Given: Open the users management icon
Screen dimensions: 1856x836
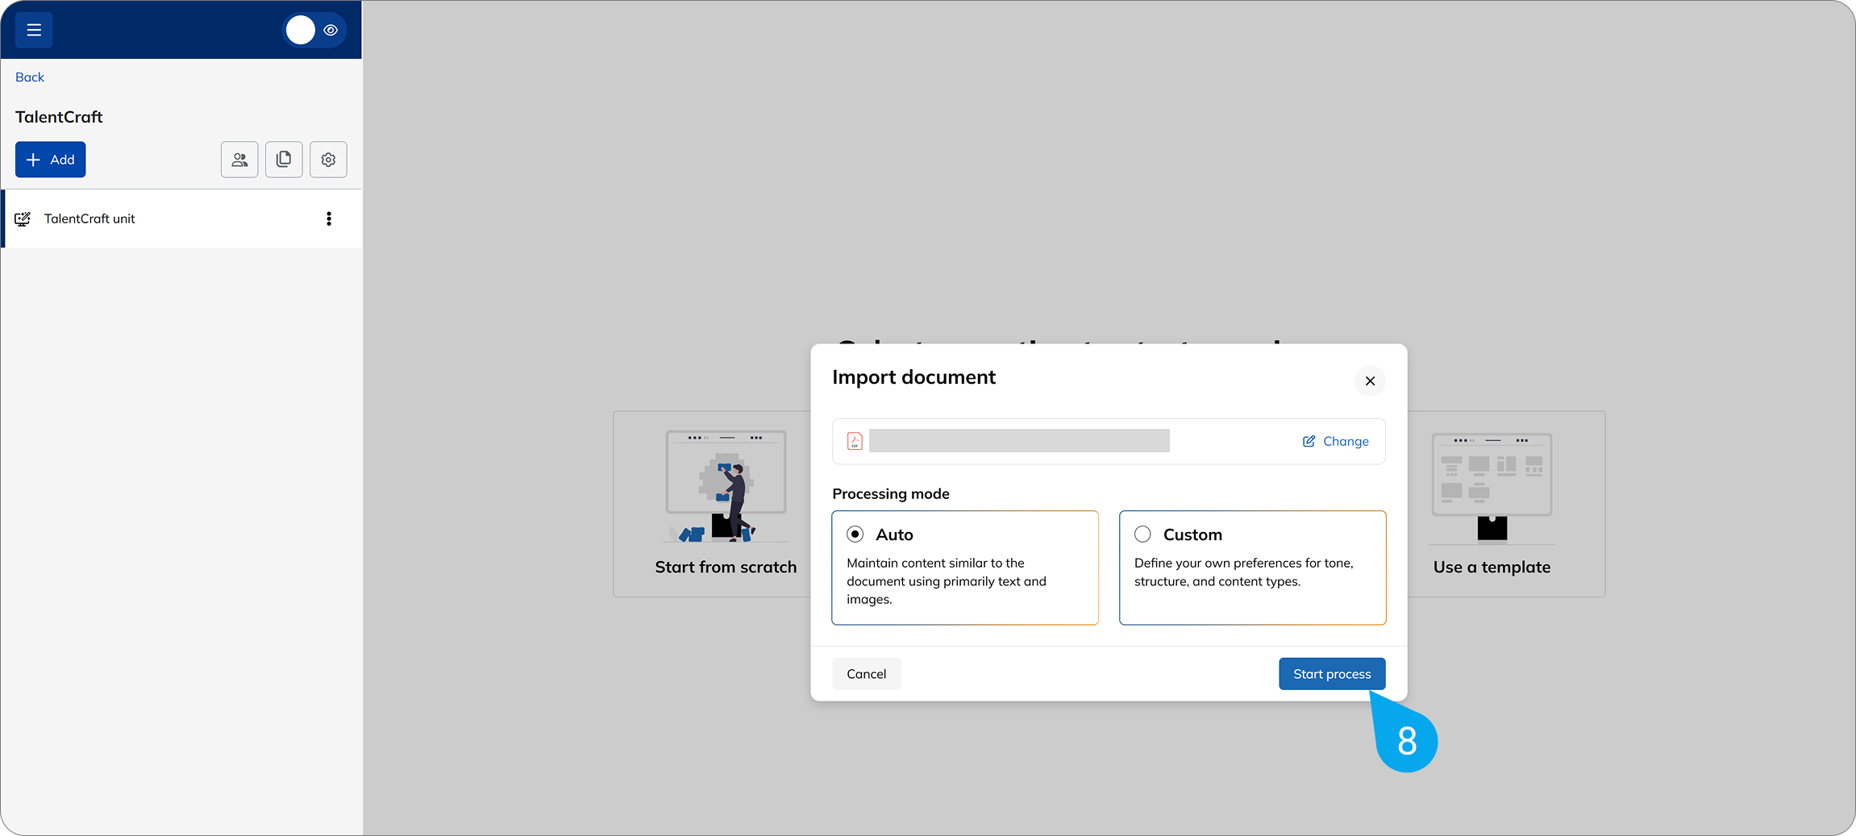Looking at the screenshot, I should pos(239,160).
